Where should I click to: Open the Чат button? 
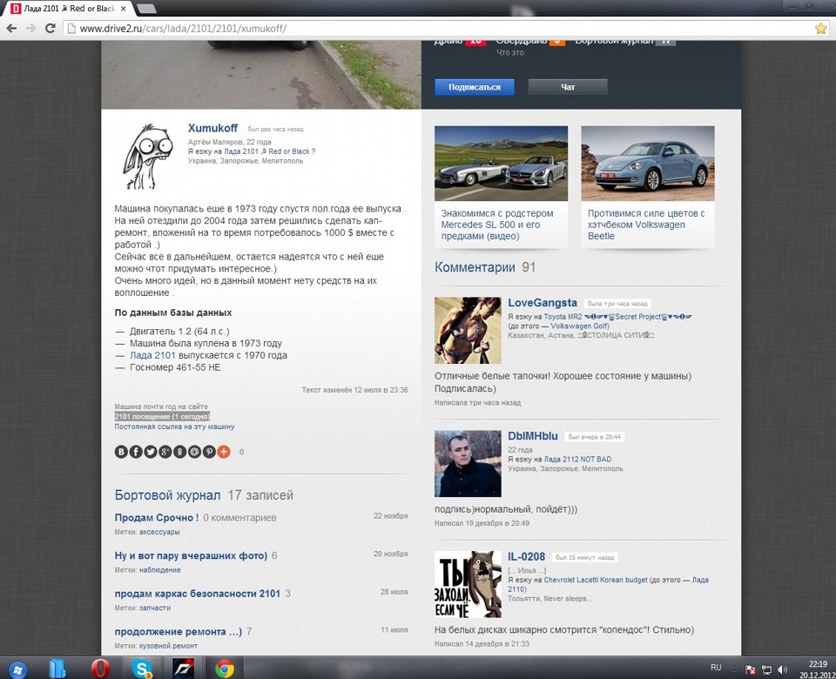[x=568, y=87]
